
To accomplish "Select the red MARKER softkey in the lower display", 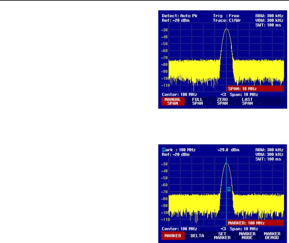I will coord(173,235).
